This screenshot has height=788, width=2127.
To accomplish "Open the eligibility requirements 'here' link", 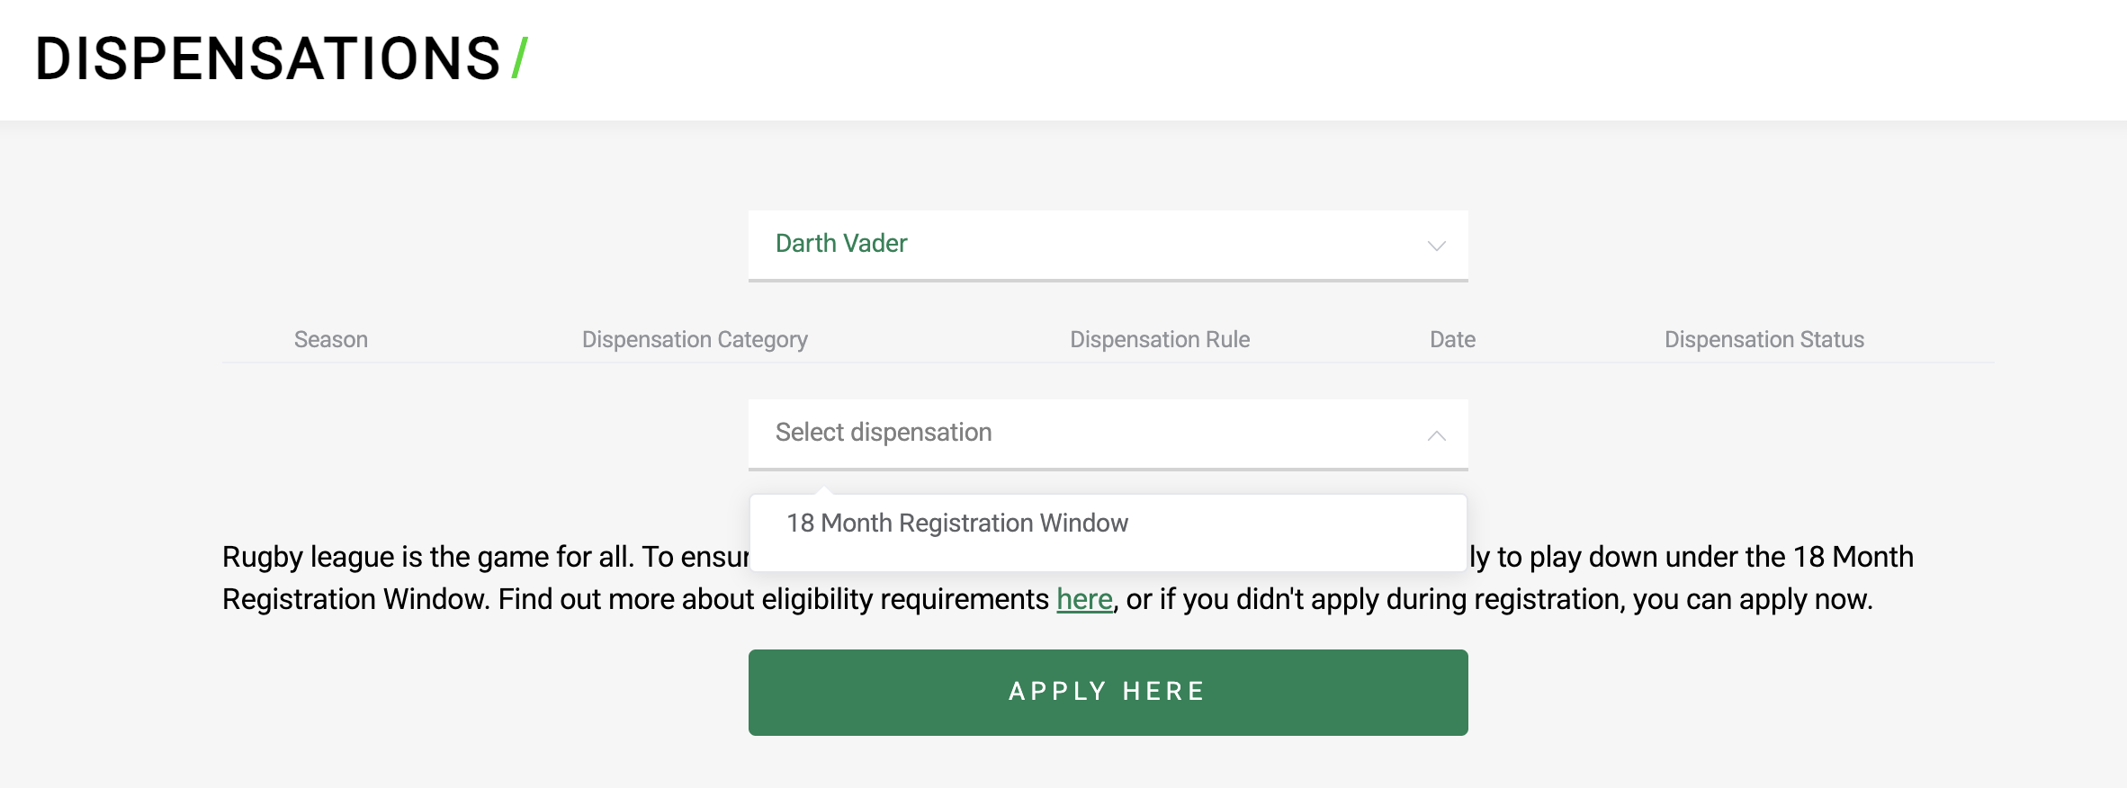I will tap(1084, 599).
